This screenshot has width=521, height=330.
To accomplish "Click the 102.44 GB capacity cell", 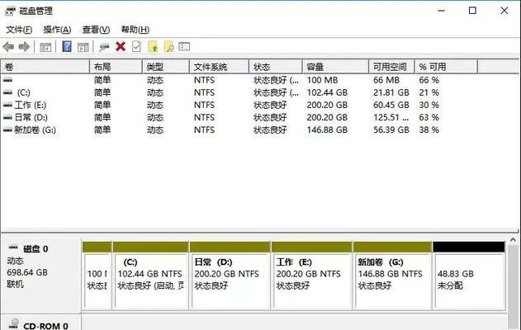I will [327, 92].
